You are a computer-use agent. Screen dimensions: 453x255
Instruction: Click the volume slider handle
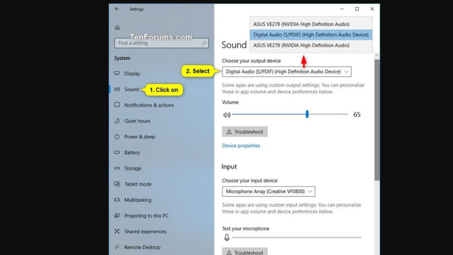click(307, 114)
